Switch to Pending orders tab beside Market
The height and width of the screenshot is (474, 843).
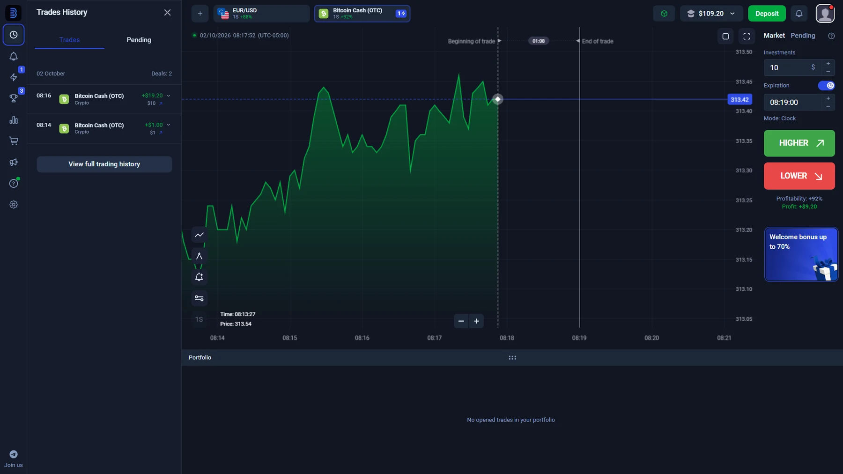coord(803,36)
